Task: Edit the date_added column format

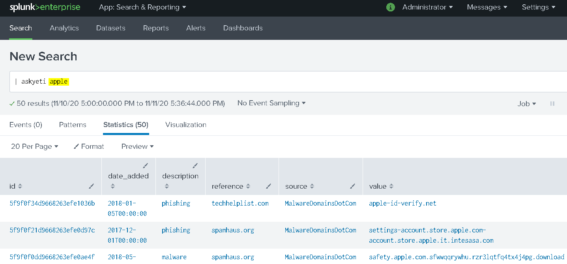Action: (146, 166)
